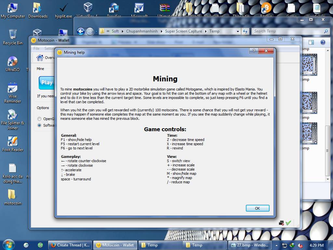Click the muted volume tray icon
The image size is (333, 250).
coord(300,245)
